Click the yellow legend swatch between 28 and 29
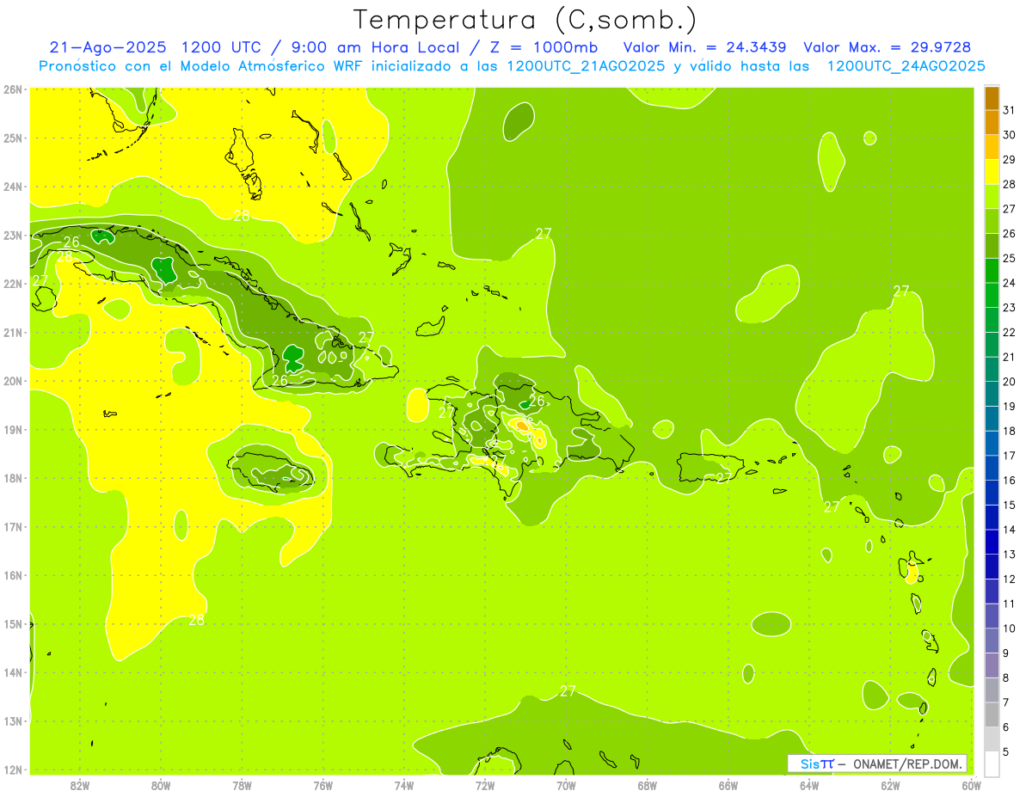The height and width of the screenshot is (797, 1032). [x=992, y=172]
